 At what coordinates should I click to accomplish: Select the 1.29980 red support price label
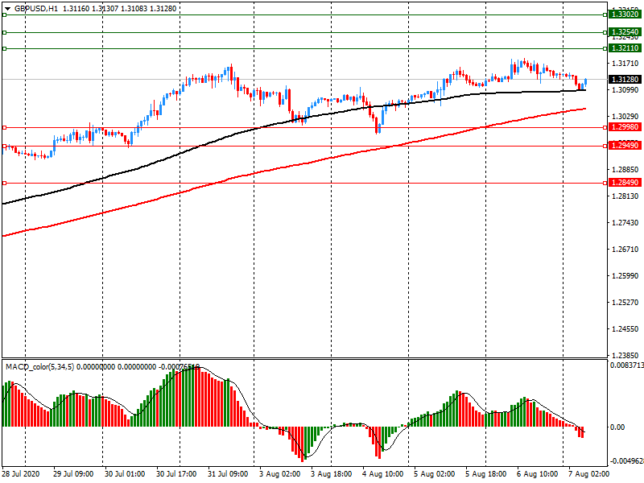coord(625,127)
